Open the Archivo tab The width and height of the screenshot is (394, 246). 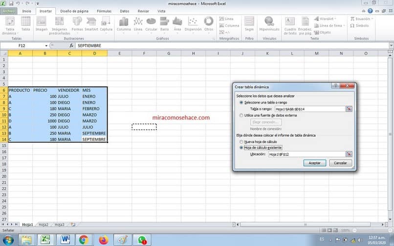pyautogui.click(x=9, y=11)
